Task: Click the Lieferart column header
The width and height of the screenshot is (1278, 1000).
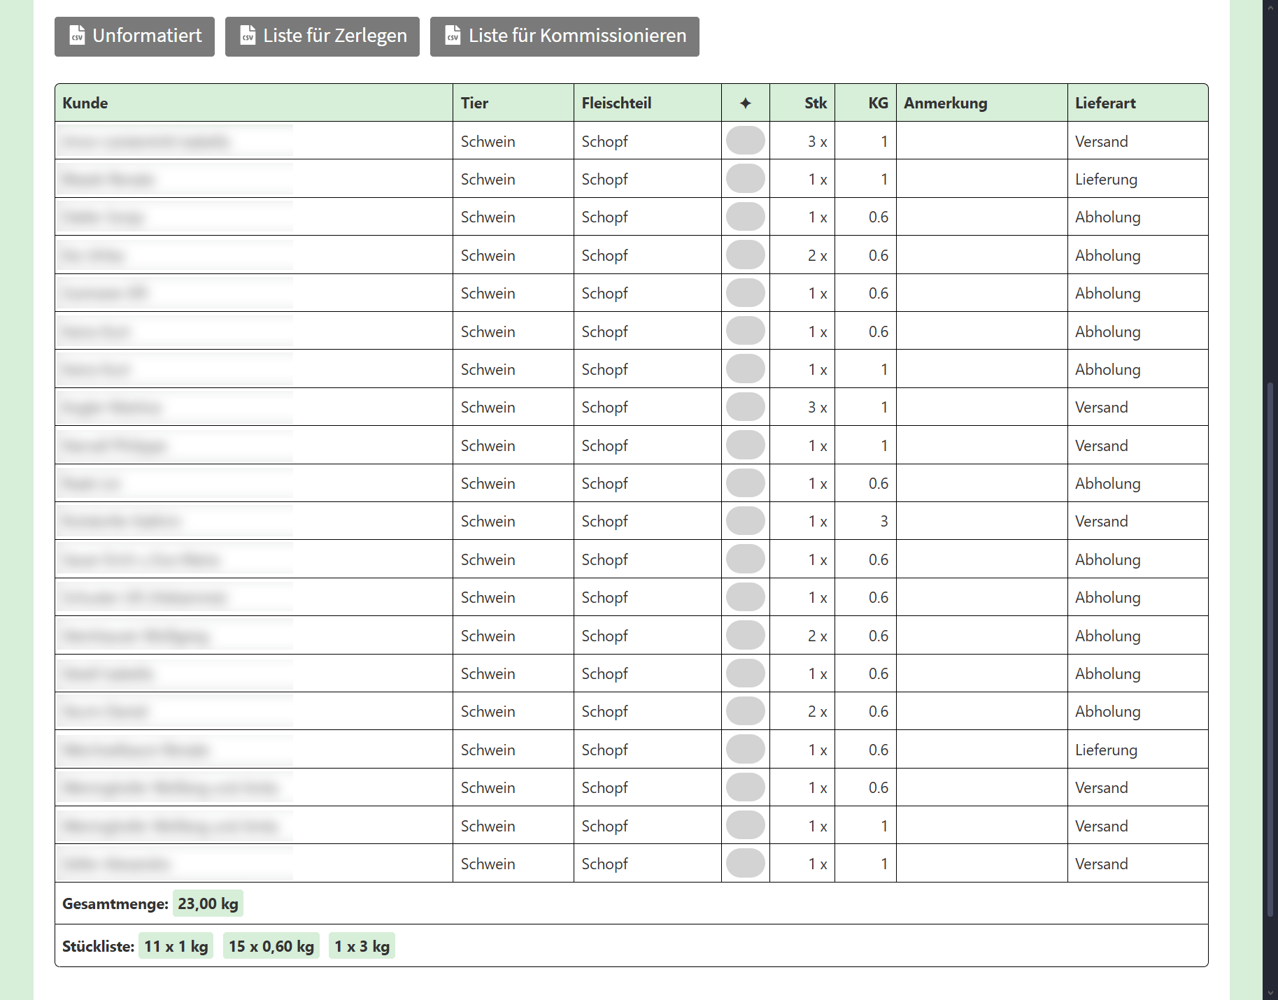Action: (1105, 103)
